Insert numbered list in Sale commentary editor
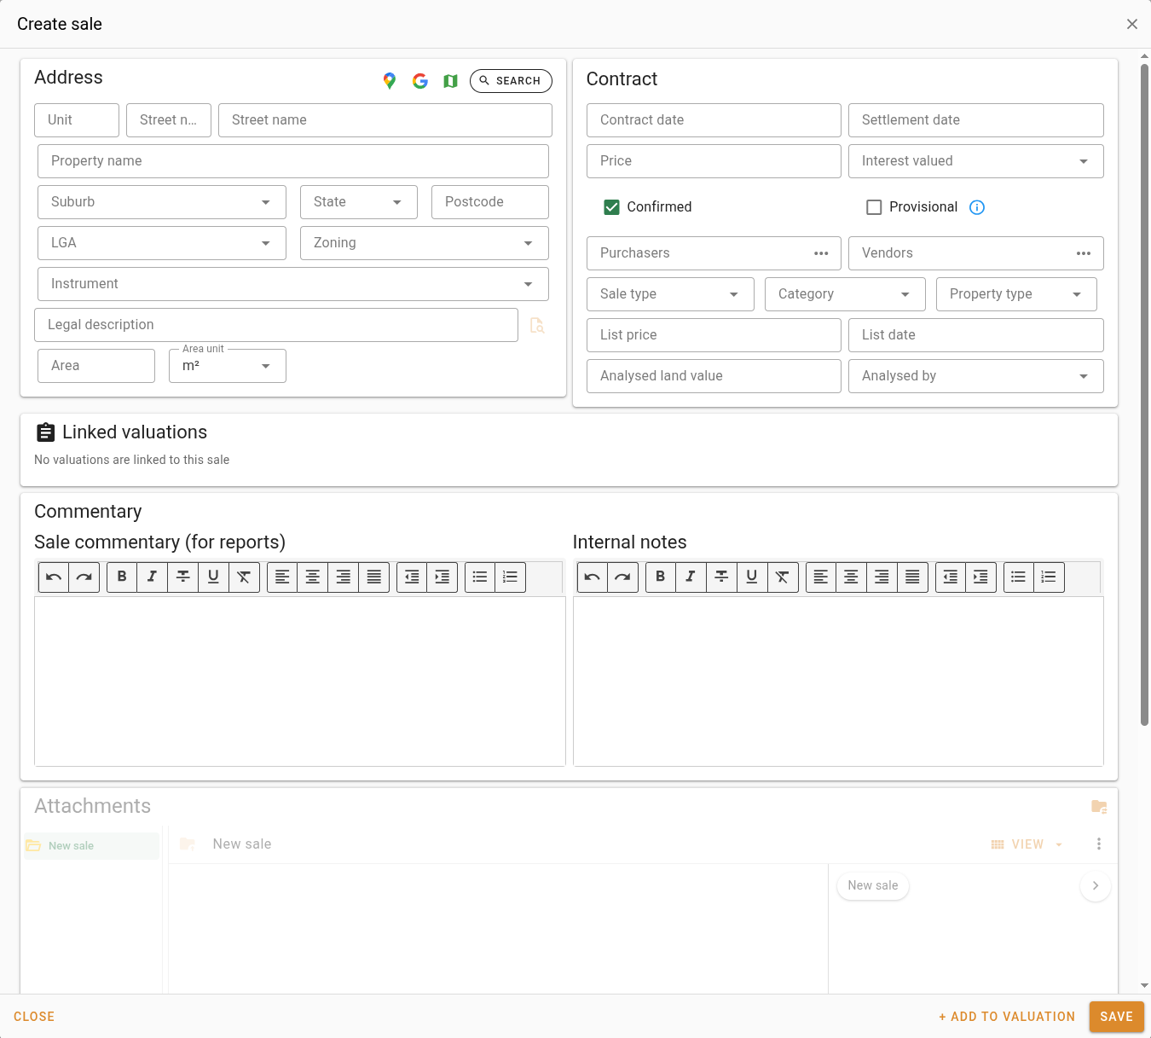Viewport: 1151px width, 1038px height. 511,577
